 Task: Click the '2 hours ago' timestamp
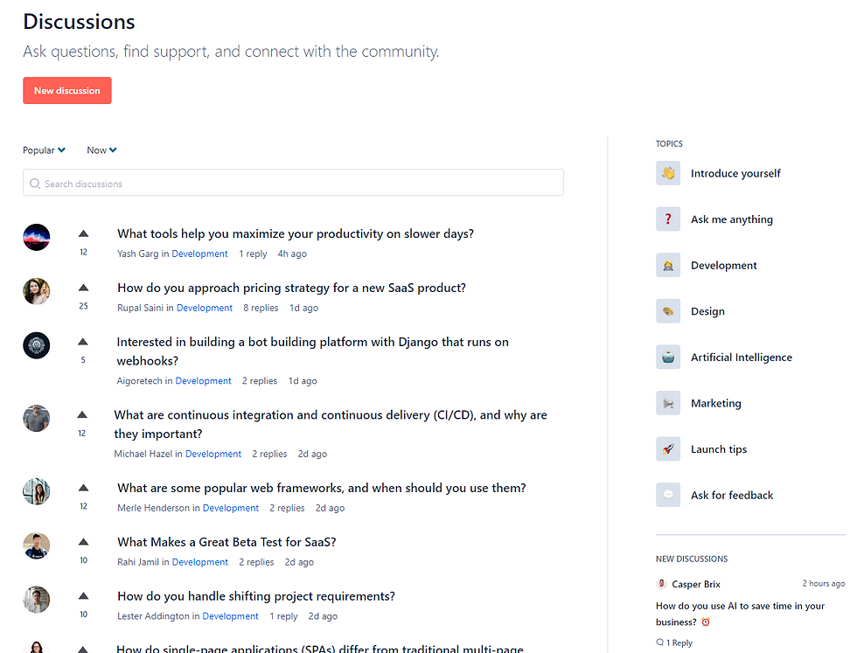823,584
